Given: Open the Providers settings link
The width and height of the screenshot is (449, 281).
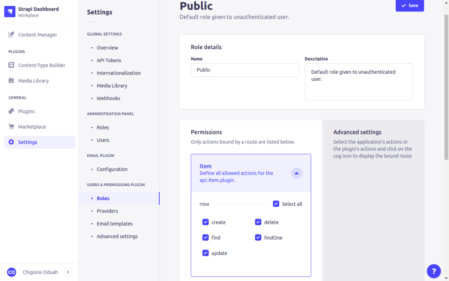Looking at the screenshot, I should [x=107, y=211].
